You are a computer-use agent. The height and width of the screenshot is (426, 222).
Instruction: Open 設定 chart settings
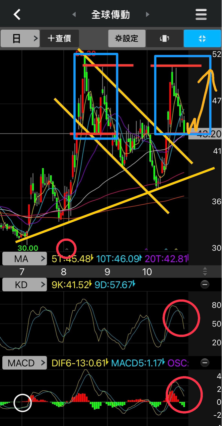(126, 38)
